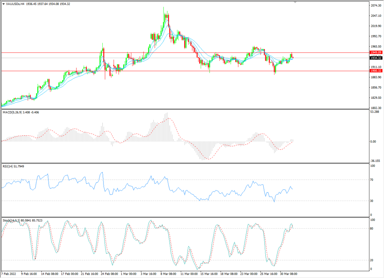The width and height of the screenshot is (384, 278).
Task: Click the 15 Mar 16:00 time label
Action: click(208, 274)
